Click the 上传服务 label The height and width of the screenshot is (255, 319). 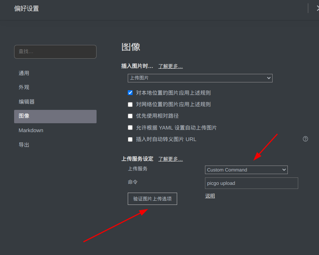click(137, 169)
